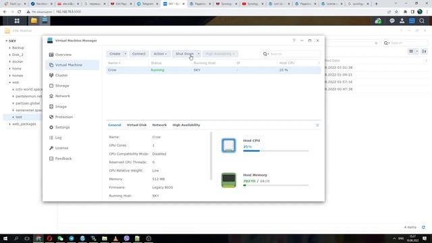Open the new browser tab plus button
The height and width of the screenshot is (243, 432).
coord(377,4)
